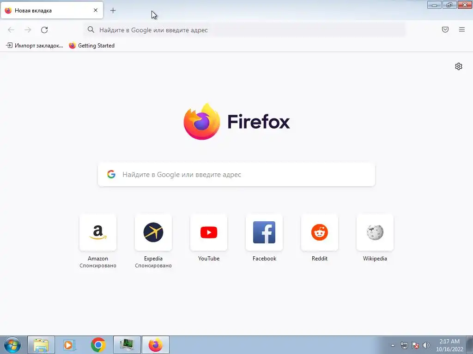This screenshot has height=354, width=473.
Task: Open new tab personalization gear
Action: click(x=459, y=66)
